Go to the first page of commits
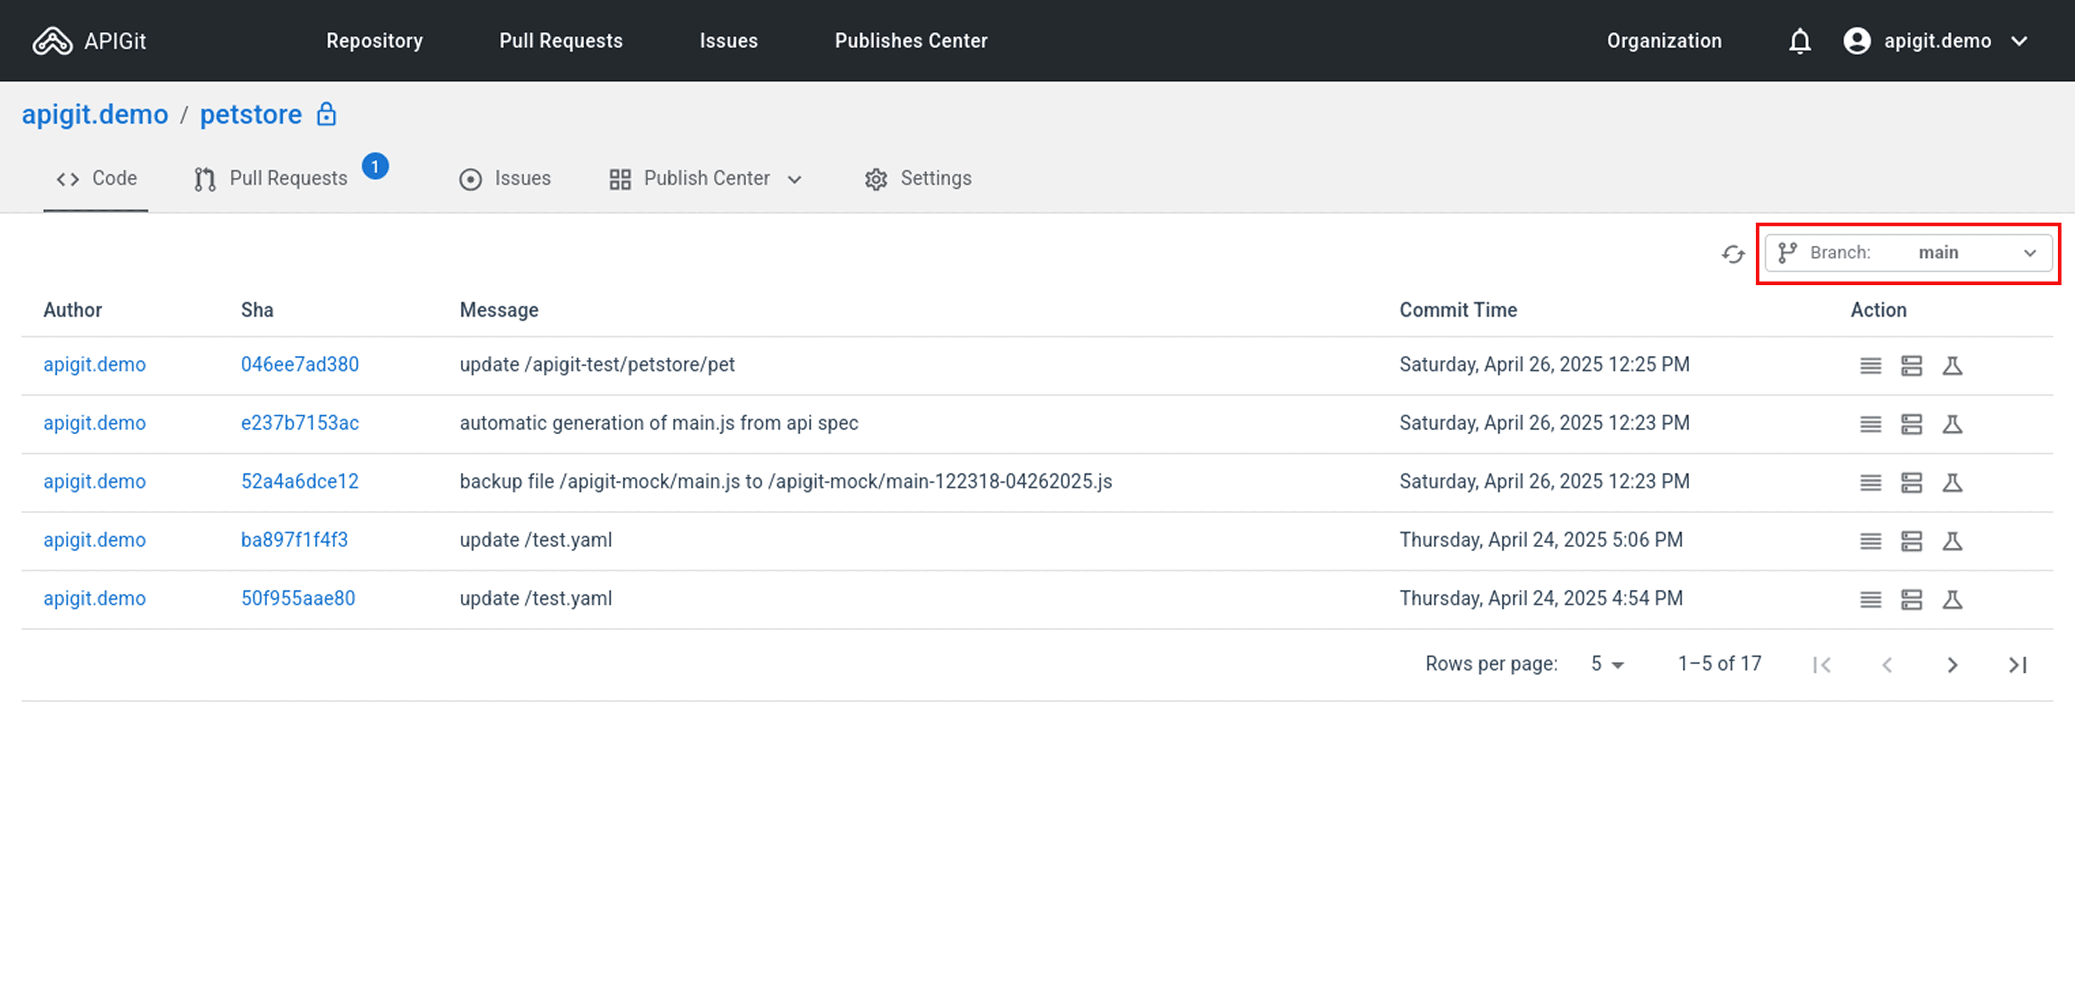 1822,665
